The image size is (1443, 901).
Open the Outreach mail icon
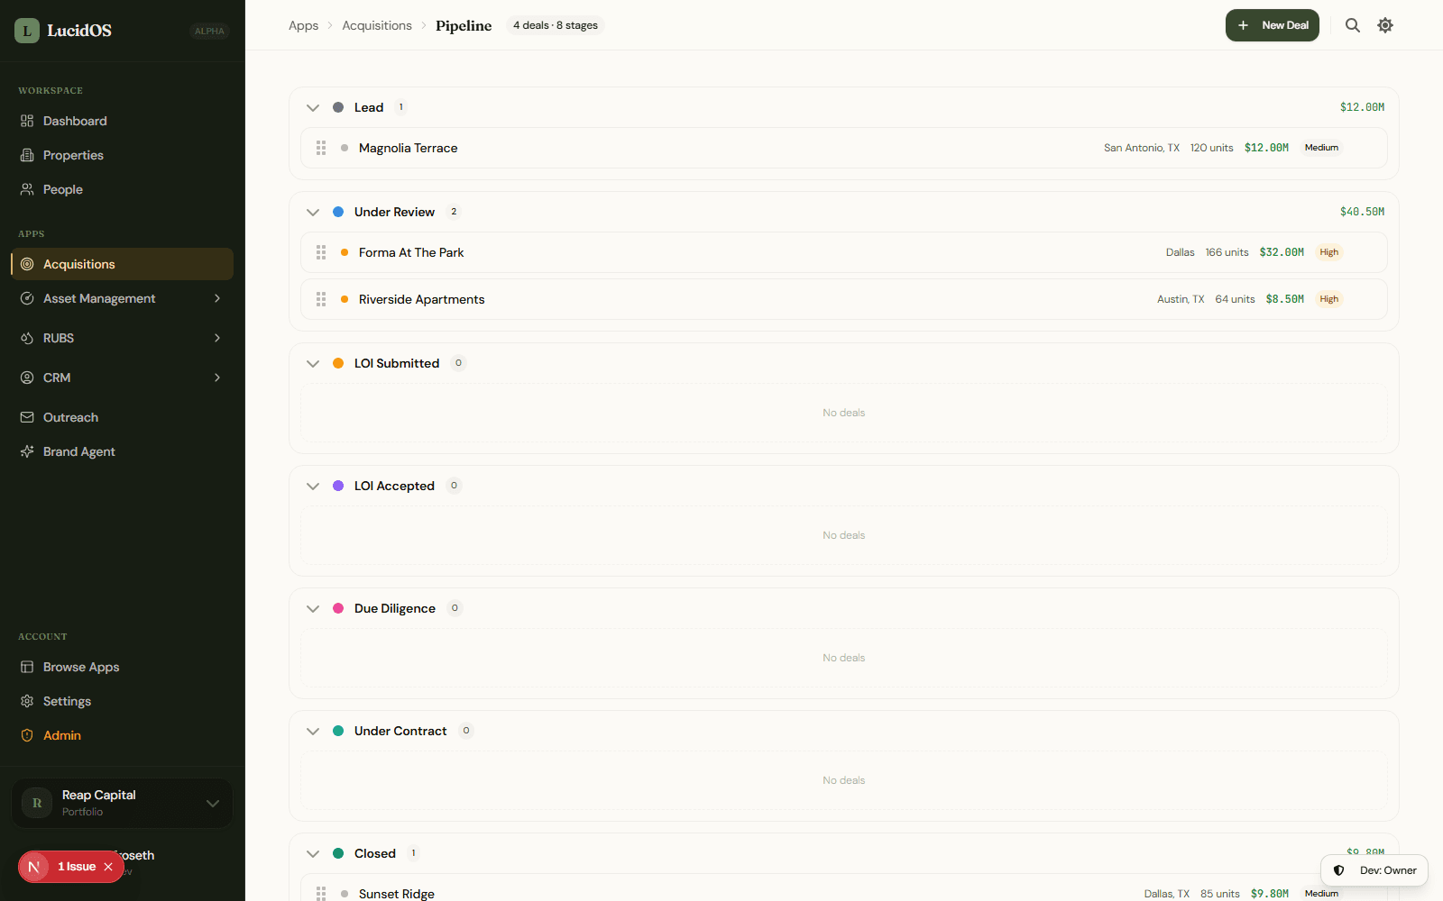(27, 417)
